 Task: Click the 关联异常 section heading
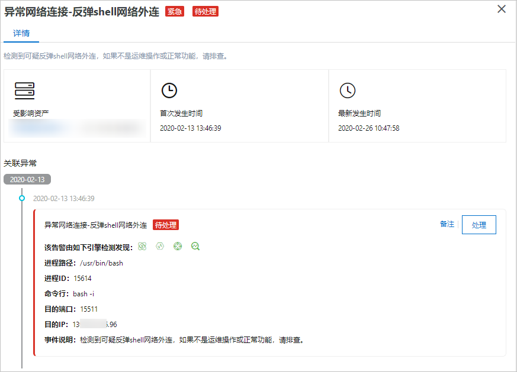coord(20,163)
